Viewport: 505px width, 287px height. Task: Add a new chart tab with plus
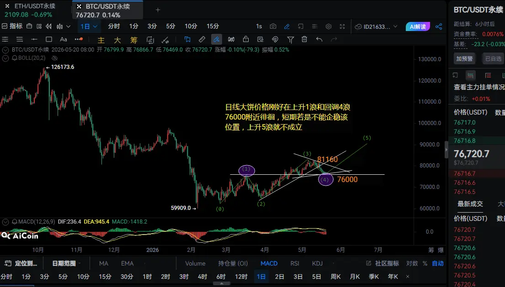(158, 10)
